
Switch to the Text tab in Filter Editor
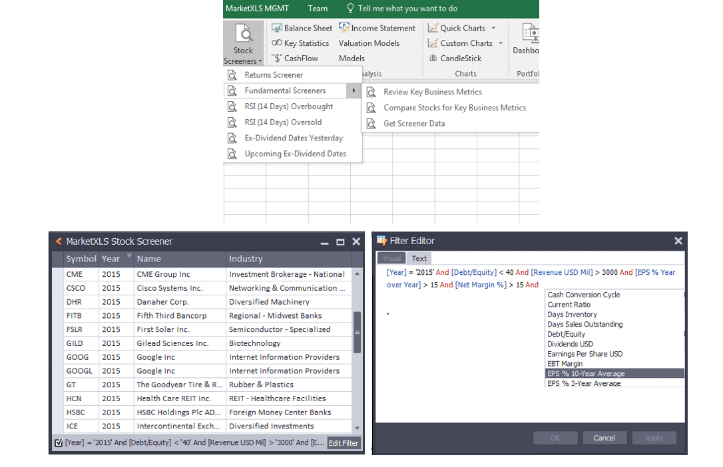click(x=419, y=258)
